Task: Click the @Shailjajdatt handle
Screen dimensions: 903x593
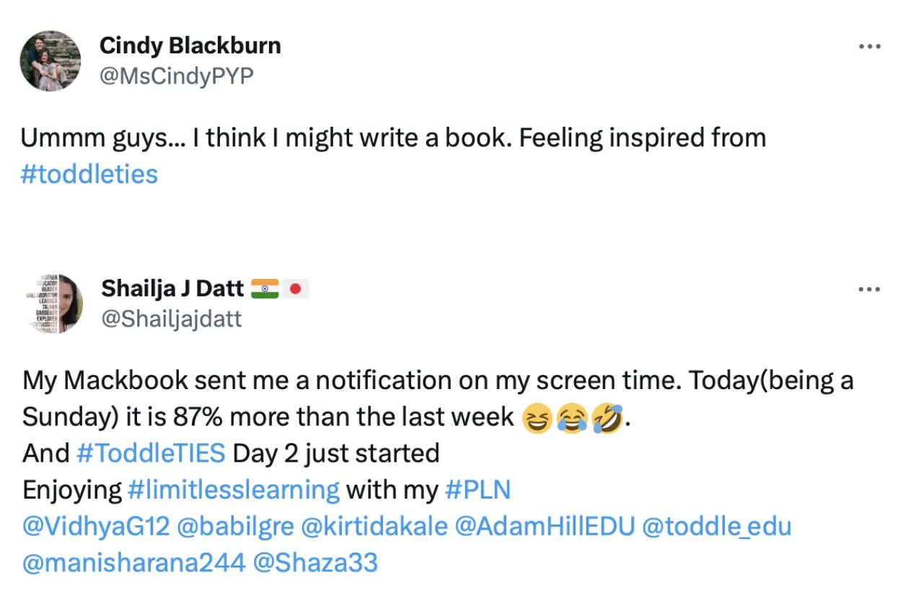Action: (x=172, y=318)
